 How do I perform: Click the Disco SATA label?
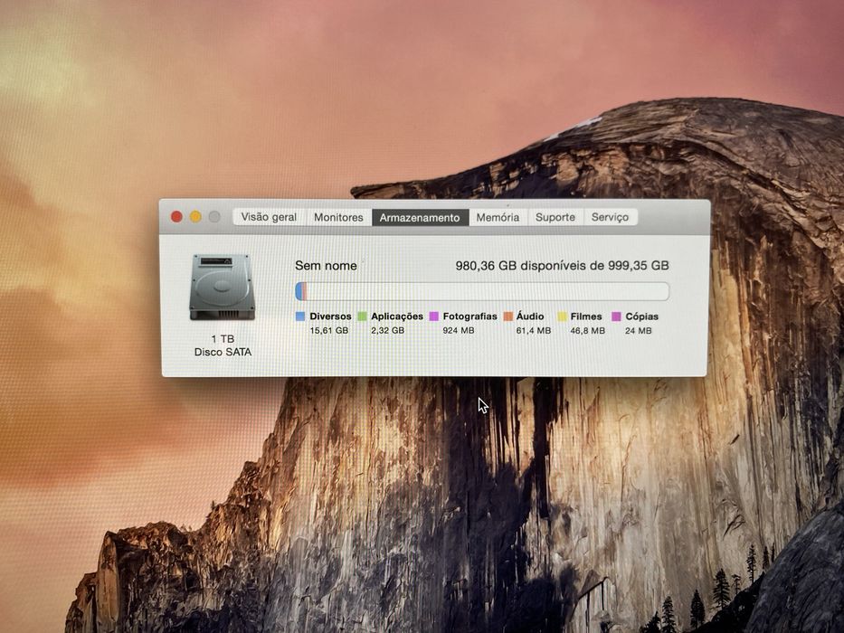tap(223, 352)
